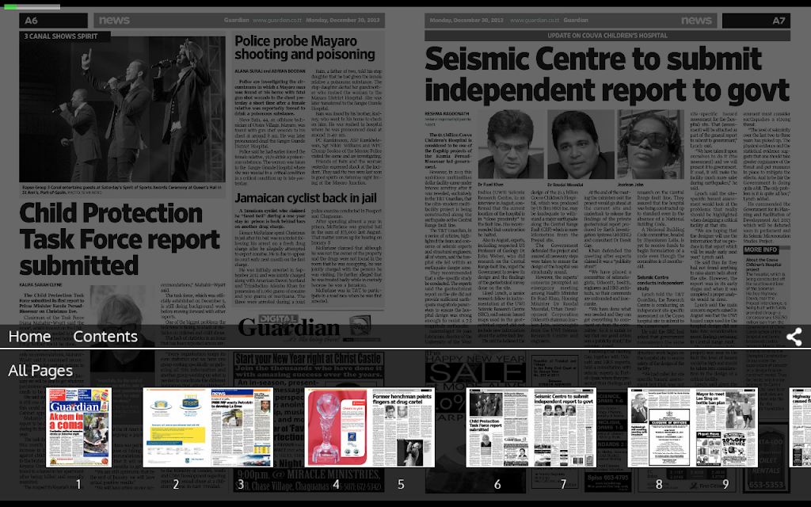Go to Home

29,336
